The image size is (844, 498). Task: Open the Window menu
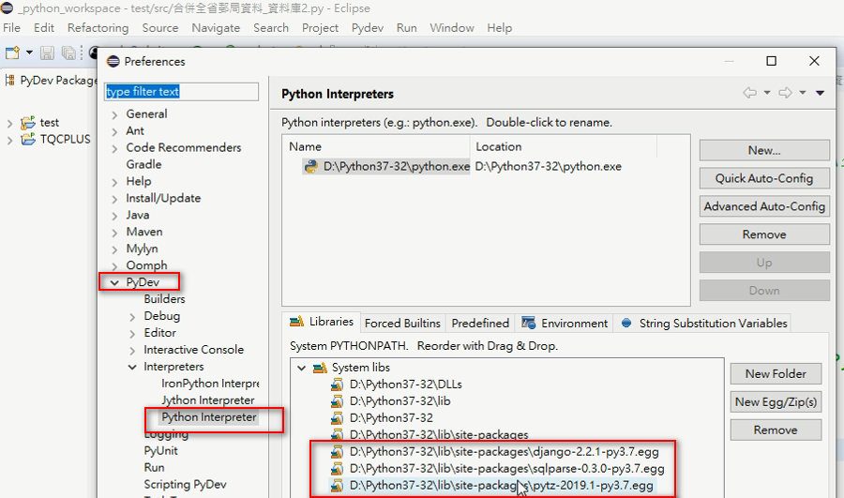452,27
